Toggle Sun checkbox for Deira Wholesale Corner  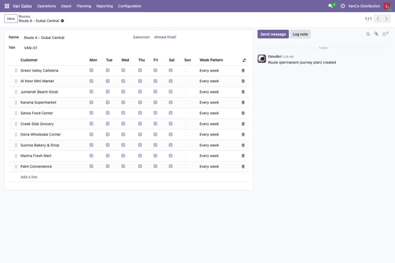[186, 135]
